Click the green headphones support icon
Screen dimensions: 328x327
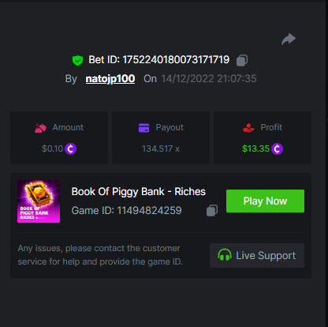point(225,255)
